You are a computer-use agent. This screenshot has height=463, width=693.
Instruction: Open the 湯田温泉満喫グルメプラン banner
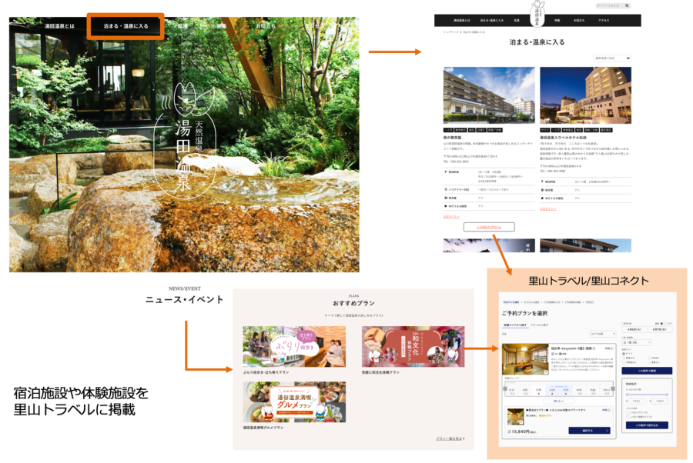[294, 402]
